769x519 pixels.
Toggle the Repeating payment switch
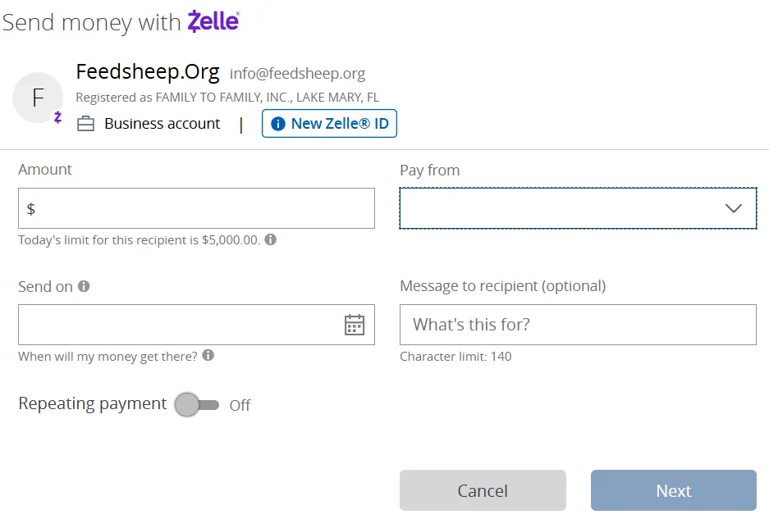point(197,404)
